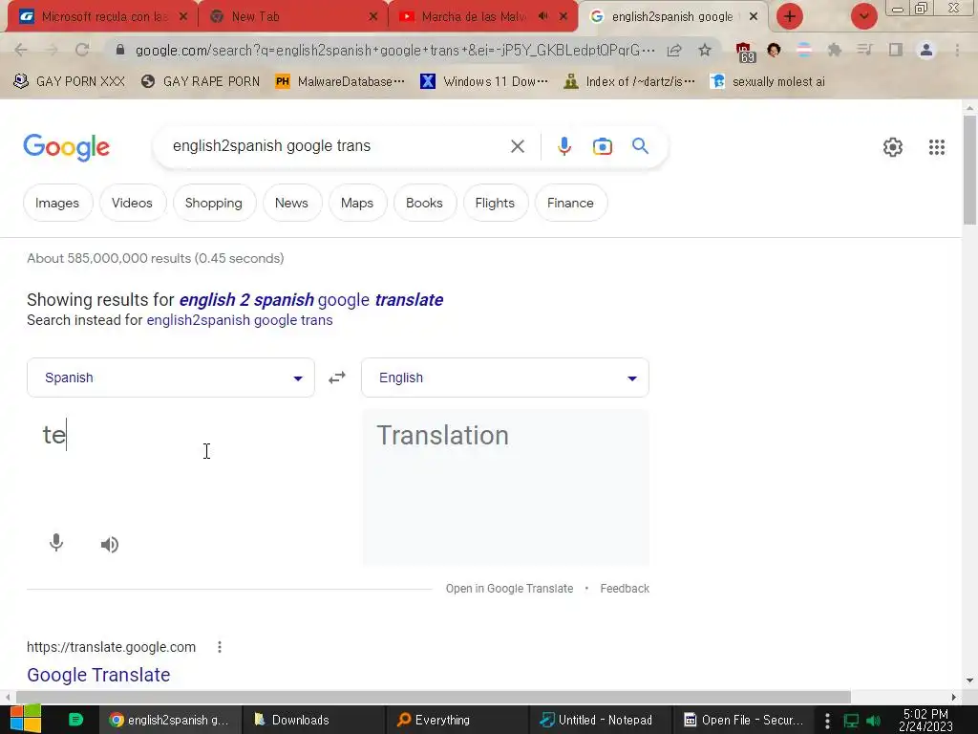Click Open in Google Translate link
This screenshot has width=978, height=734.
pyautogui.click(x=509, y=589)
